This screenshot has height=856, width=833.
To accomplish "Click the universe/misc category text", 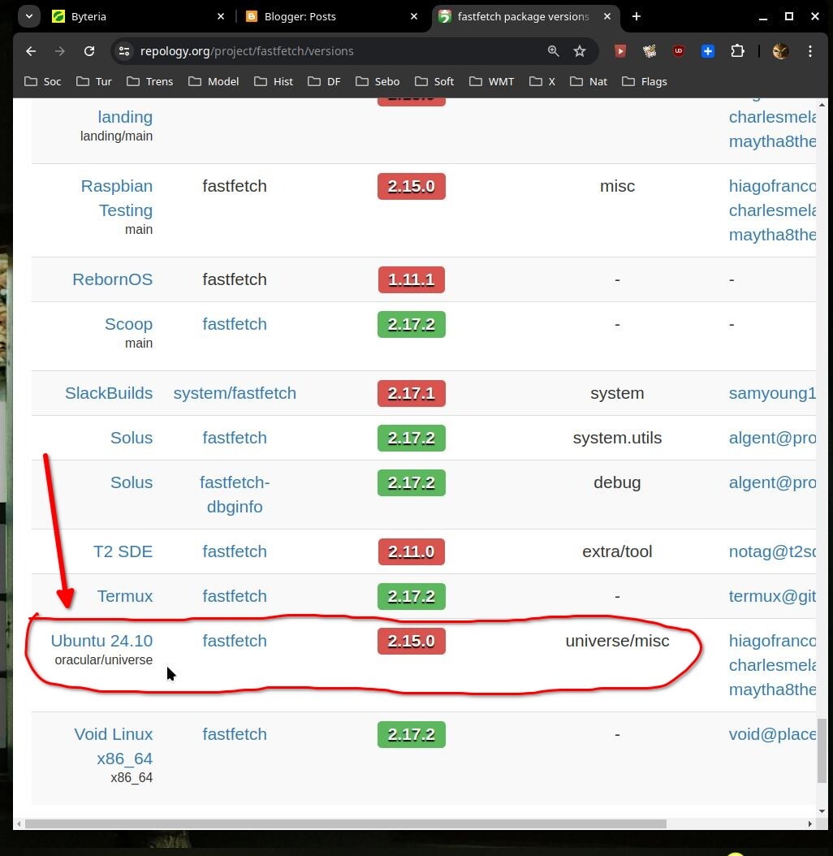I will [617, 641].
